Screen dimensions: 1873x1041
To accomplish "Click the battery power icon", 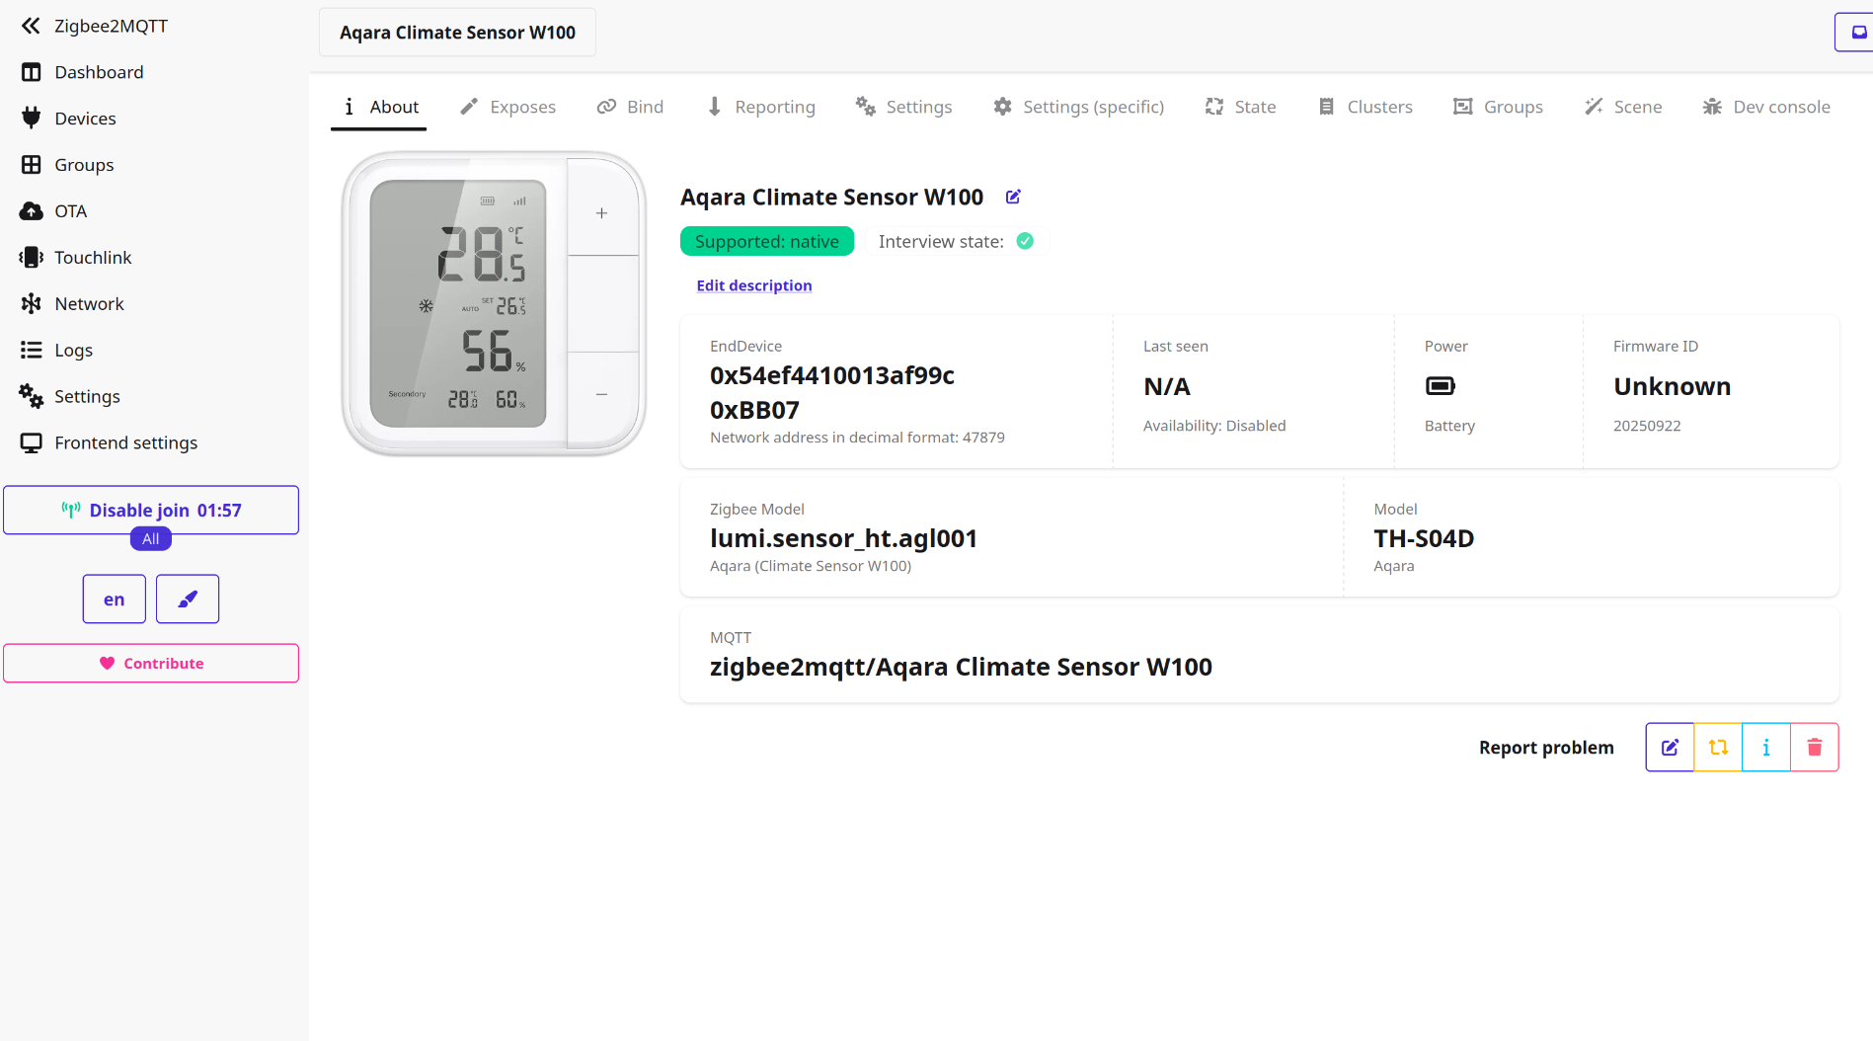I will pos(1441,386).
